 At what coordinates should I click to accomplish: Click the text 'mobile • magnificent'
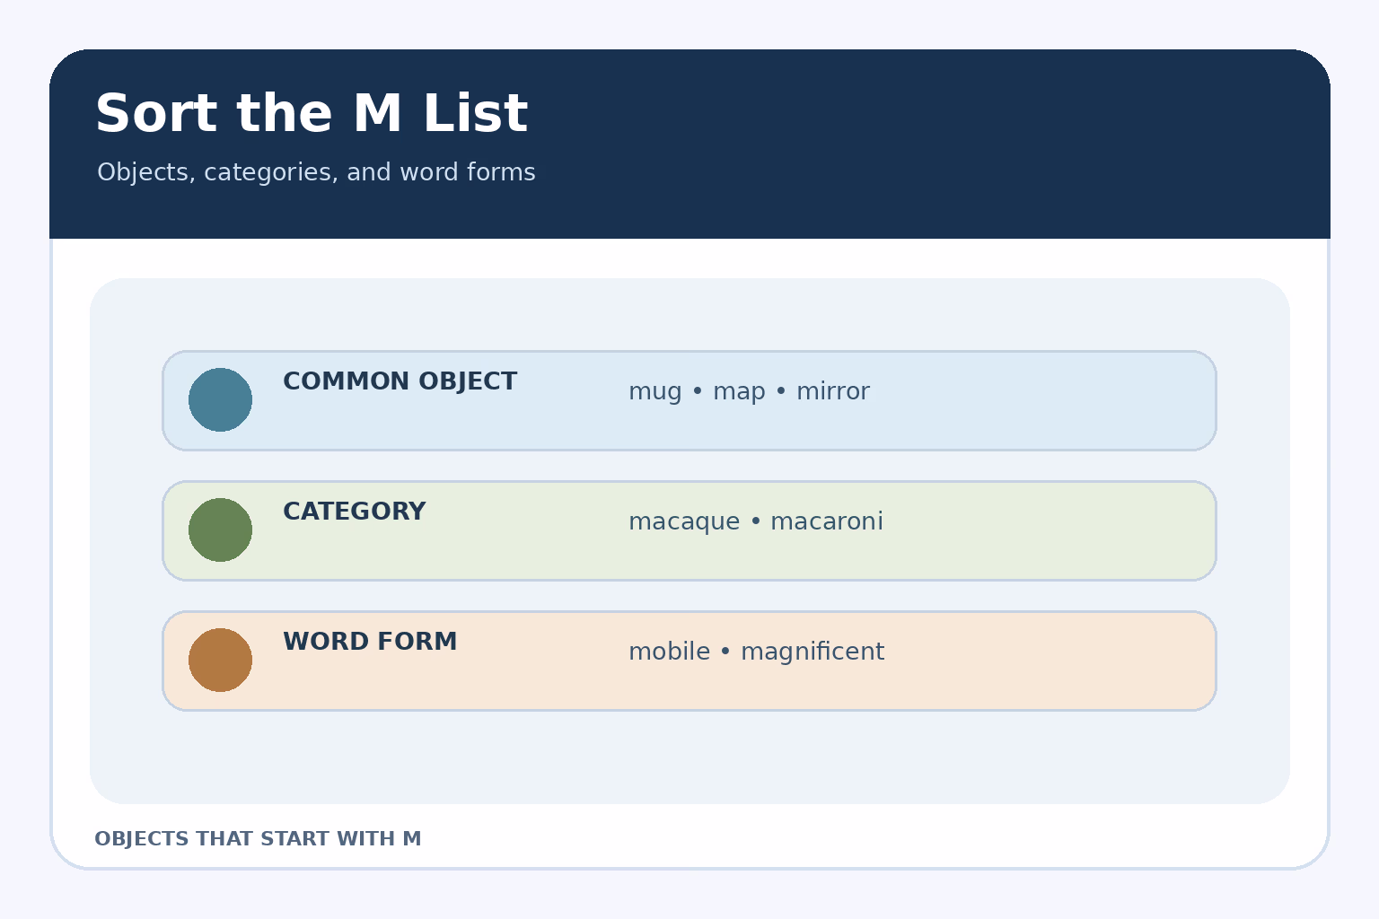pos(756,652)
